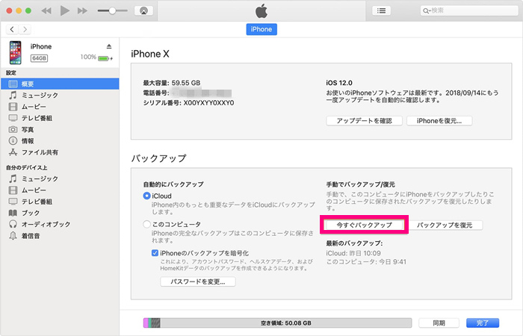Click the バックアップを復元 button
Screen dimensions: 523x336
[x=445, y=225]
